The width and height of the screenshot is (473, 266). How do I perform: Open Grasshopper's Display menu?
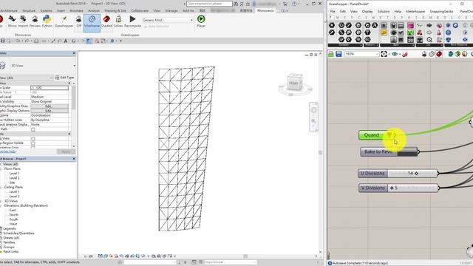[x=367, y=11]
